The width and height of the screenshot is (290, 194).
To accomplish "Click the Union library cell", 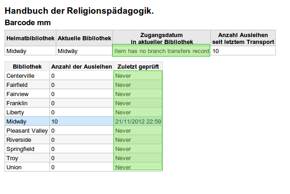I will (14, 167).
